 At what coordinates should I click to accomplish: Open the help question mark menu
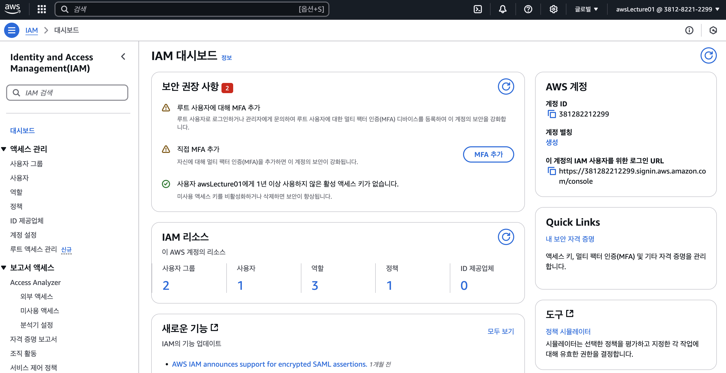pos(528,9)
